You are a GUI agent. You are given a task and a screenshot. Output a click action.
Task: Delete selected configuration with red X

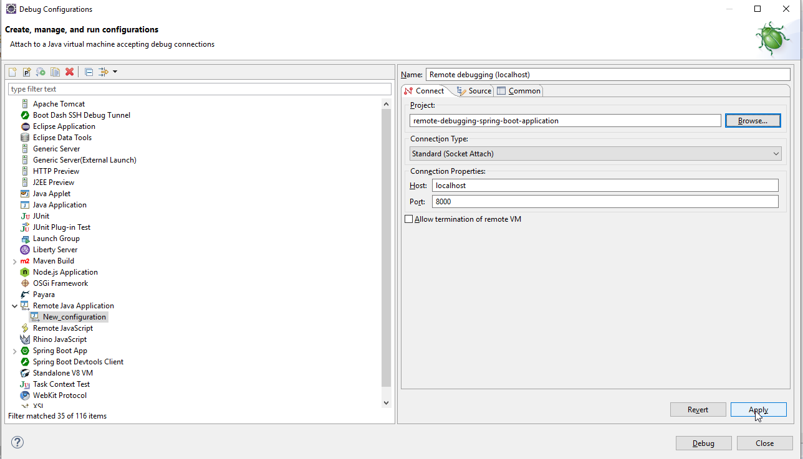[70, 72]
